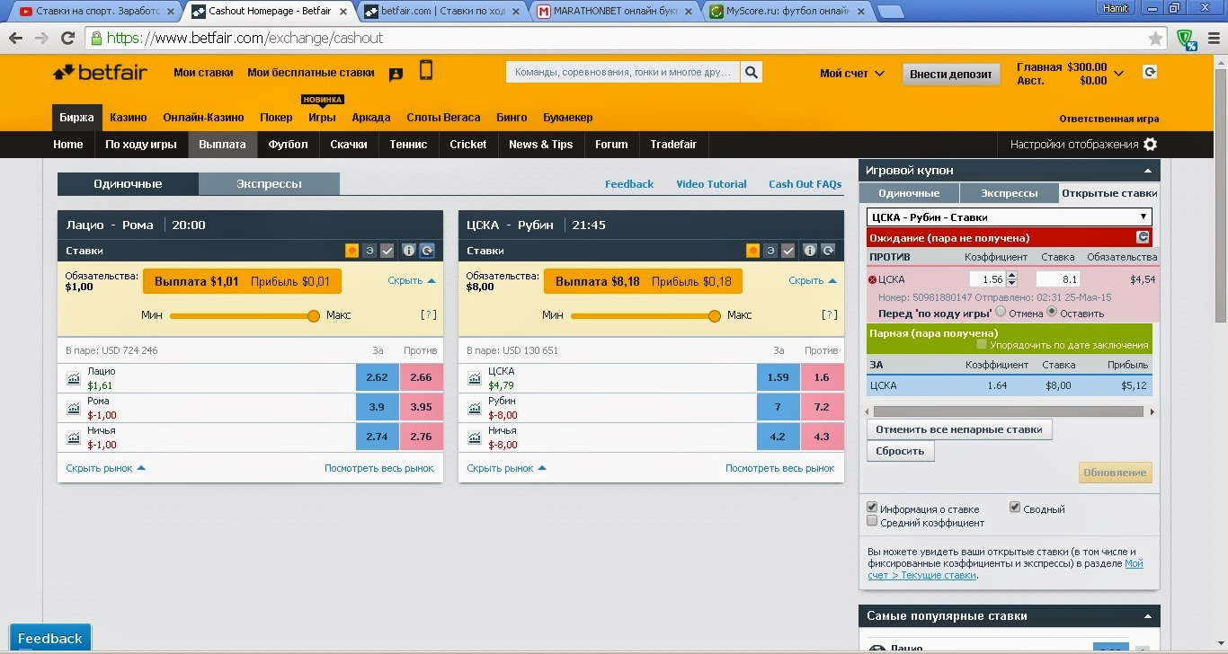Click Скрыть in Лацио - Рома cashout area

pos(412,280)
